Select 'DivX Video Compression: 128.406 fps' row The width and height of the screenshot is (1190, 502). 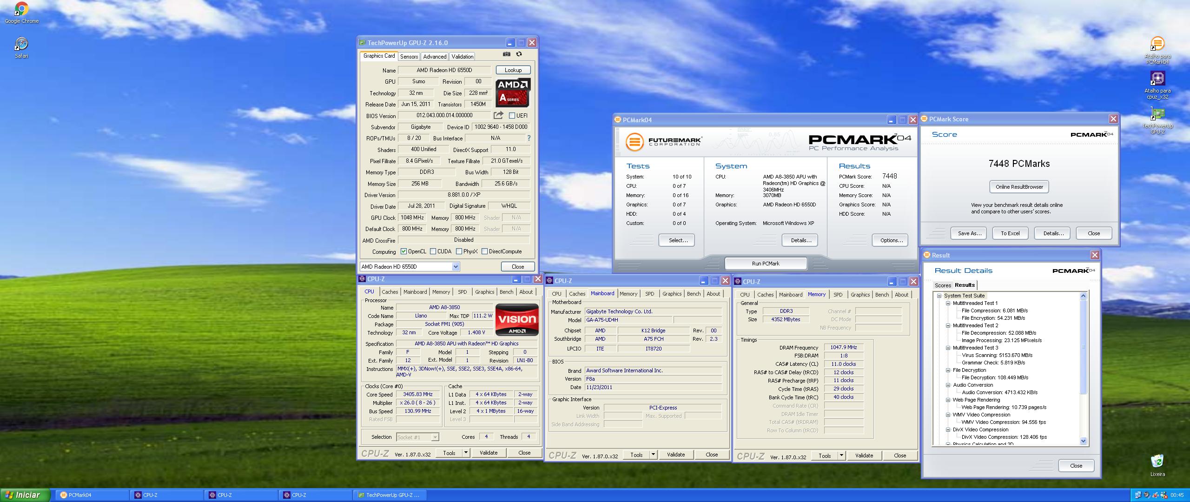point(1004,437)
